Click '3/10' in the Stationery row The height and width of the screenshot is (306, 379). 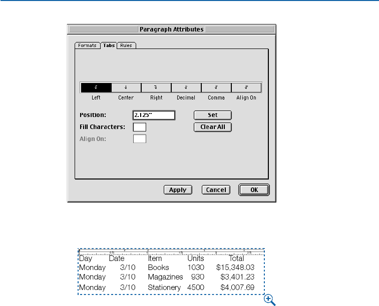coord(128,287)
